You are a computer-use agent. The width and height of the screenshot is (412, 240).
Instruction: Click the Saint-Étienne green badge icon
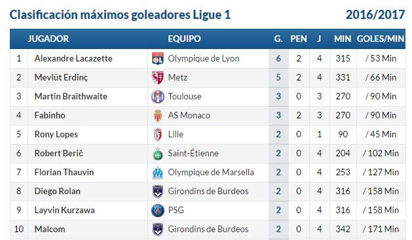pyautogui.click(x=158, y=154)
